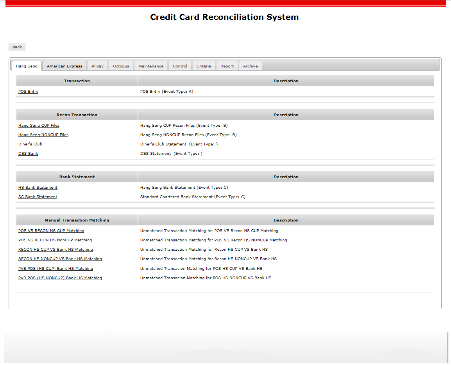Select the Octopus tab
The height and width of the screenshot is (365, 451).
(x=121, y=66)
